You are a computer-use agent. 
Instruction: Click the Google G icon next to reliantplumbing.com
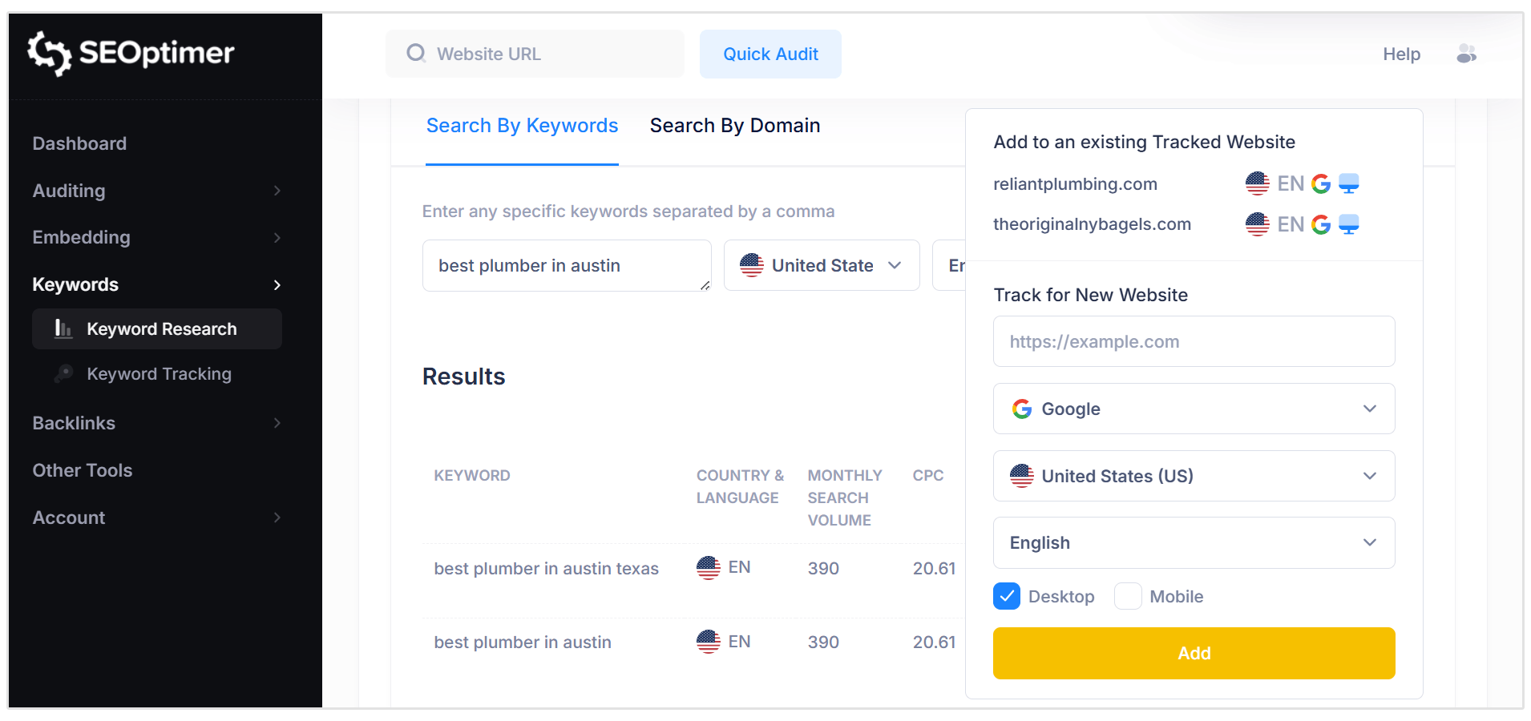[x=1320, y=183]
